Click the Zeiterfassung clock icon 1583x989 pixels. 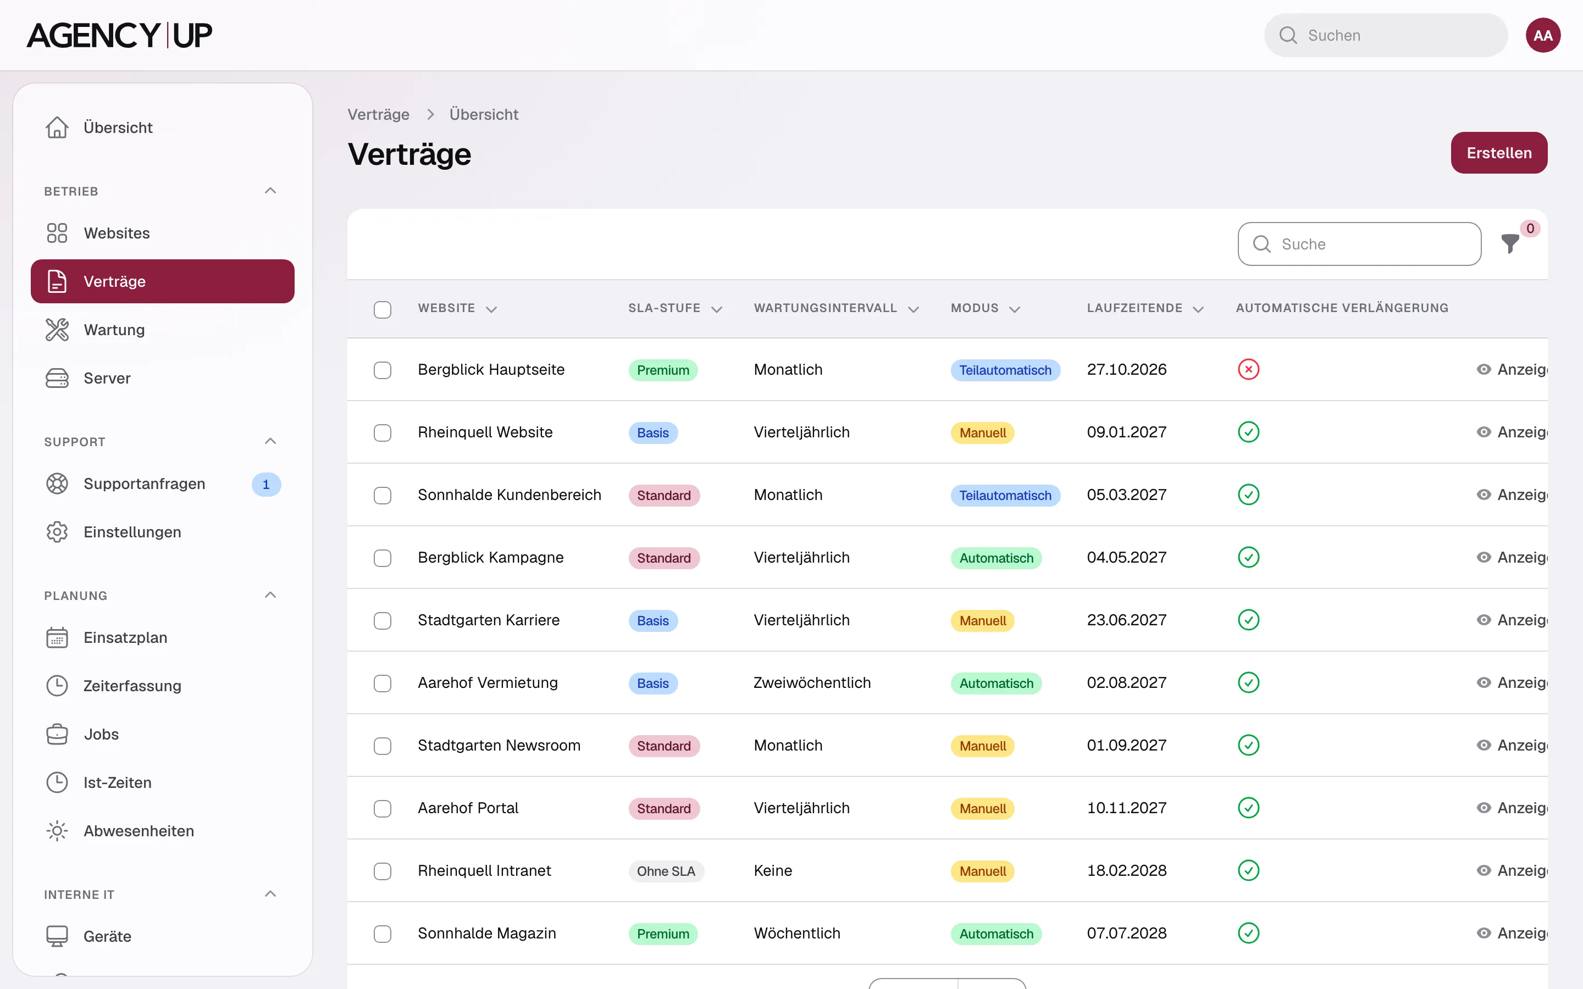click(57, 686)
